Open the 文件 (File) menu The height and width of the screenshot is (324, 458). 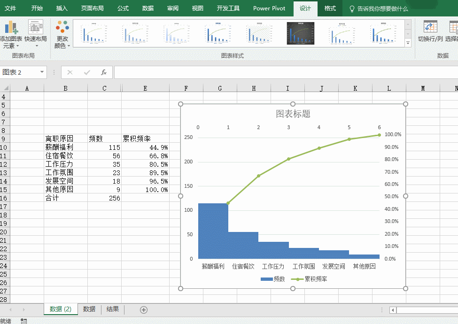[10, 8]
